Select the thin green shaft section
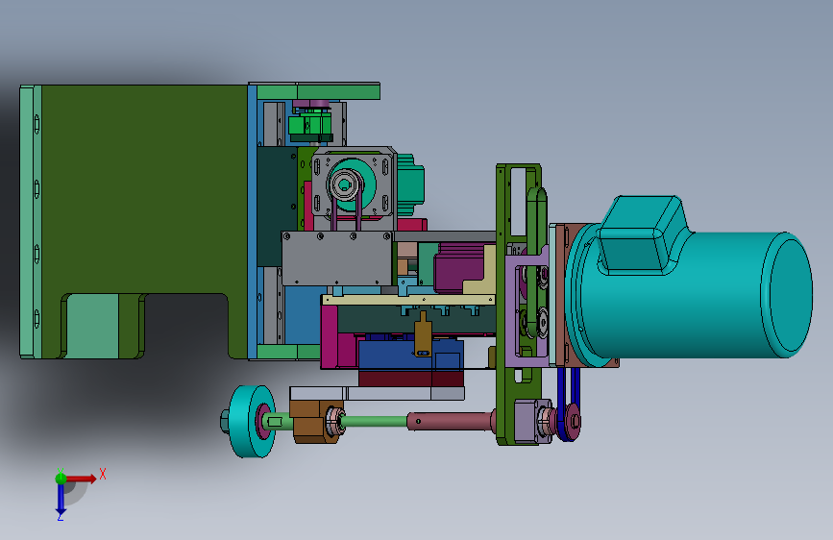 [374, 422]
